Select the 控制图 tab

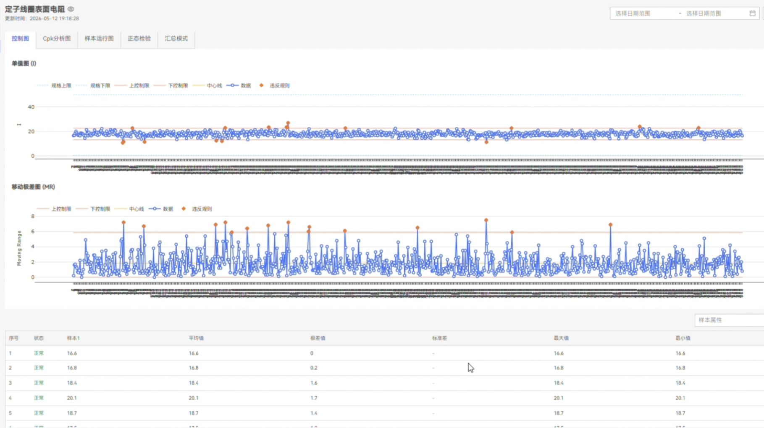point(21,39)
